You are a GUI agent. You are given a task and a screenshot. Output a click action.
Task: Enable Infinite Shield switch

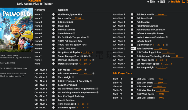point(55,22)
